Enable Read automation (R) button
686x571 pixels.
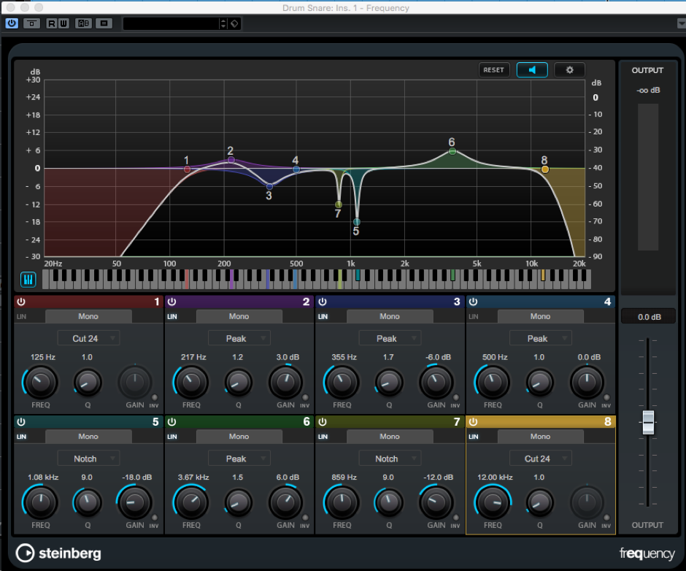pos(52,23)
